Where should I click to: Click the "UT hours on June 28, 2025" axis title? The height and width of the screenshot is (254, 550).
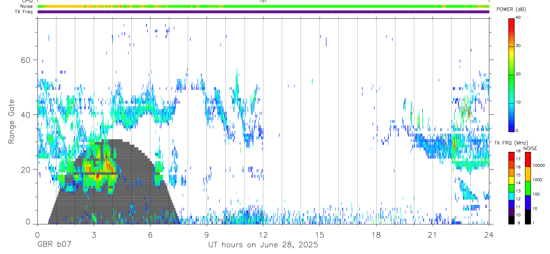(263, 245)
